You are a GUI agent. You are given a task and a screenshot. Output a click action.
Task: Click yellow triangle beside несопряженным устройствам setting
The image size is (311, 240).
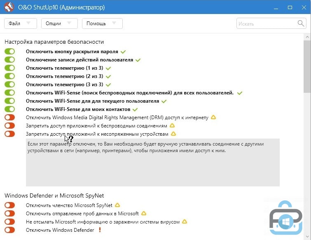(x=173, y=134)
